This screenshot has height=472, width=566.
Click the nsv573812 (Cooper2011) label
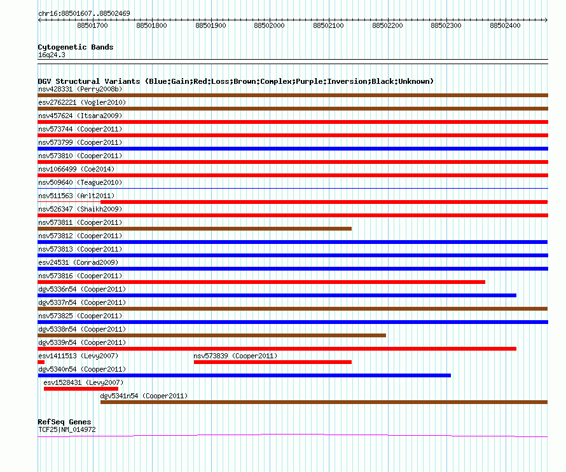click(x=80, y=236)
